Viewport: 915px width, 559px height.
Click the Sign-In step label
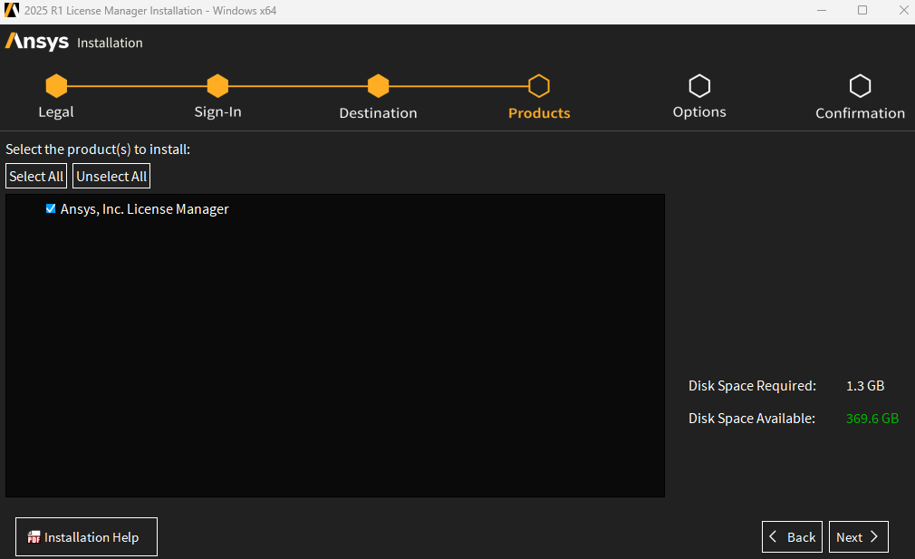(x=217, y=112)
